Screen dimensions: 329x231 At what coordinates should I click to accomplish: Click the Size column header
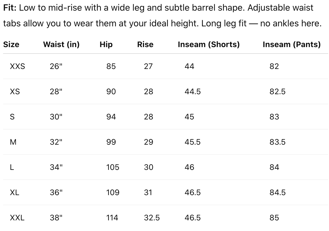pos(11,44)
